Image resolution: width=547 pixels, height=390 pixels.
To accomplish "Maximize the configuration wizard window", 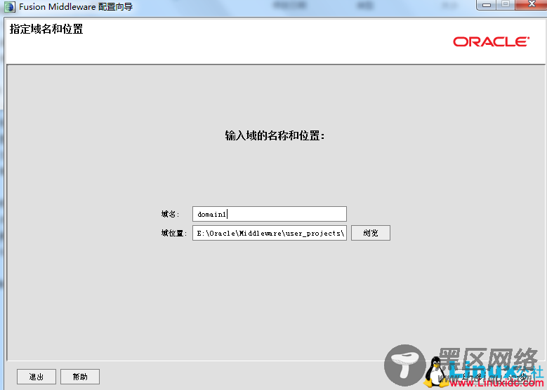I will tap(506, 4).
